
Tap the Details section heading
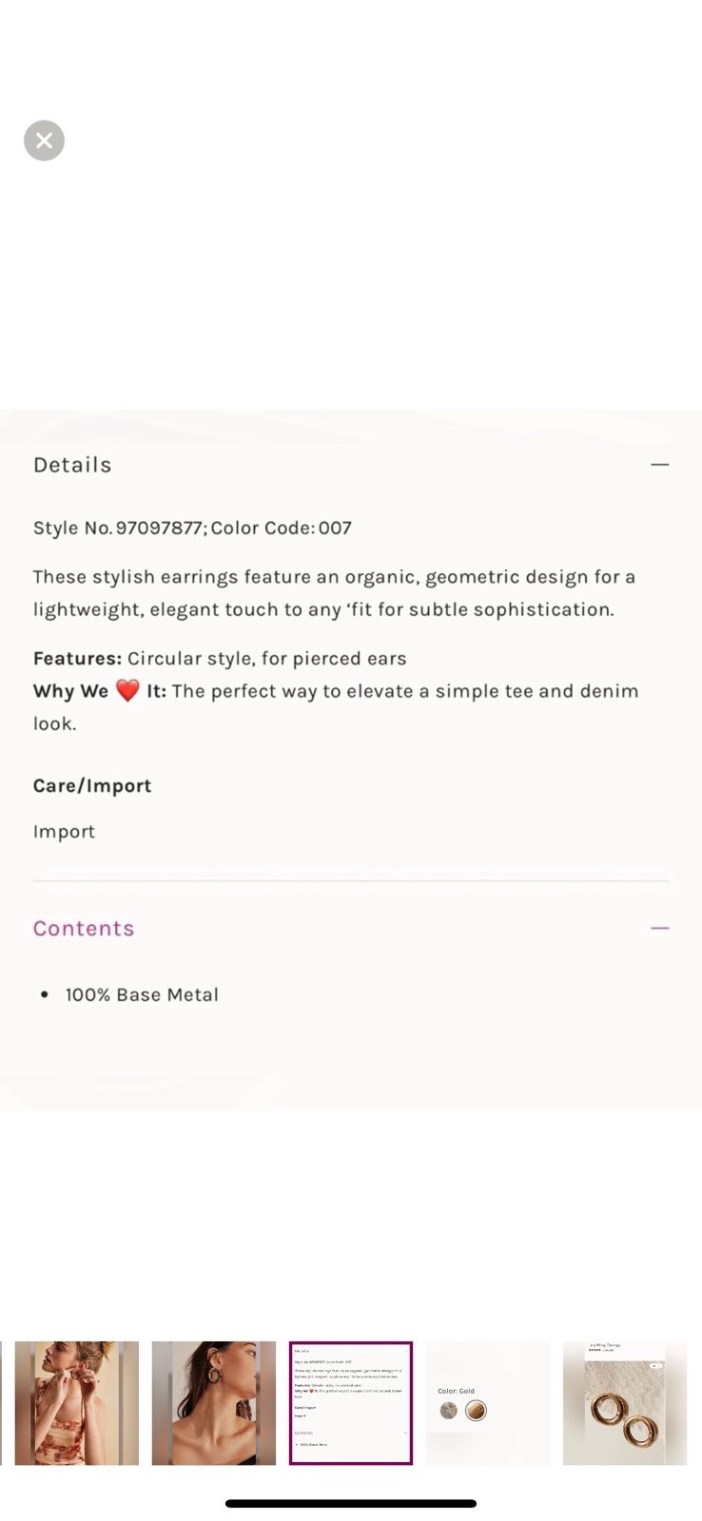(x=72, y=465)
